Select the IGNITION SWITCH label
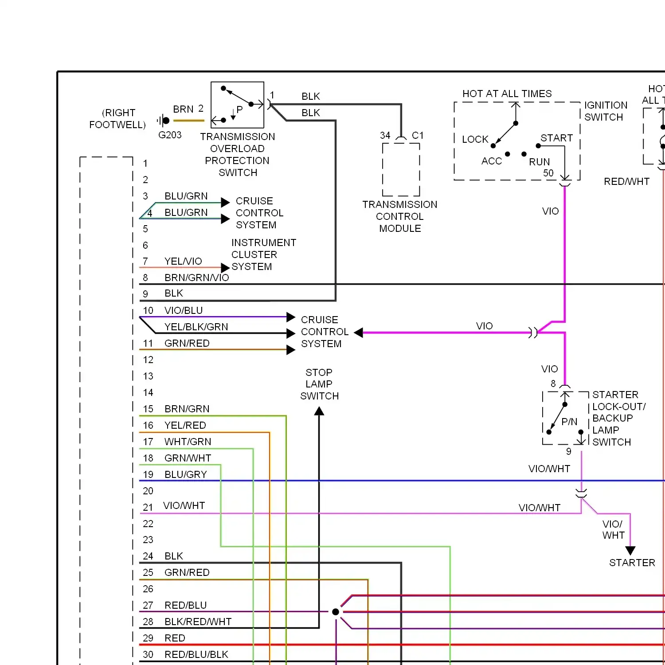The height and width of the screenshot is (665, 665). coord(606,111)
